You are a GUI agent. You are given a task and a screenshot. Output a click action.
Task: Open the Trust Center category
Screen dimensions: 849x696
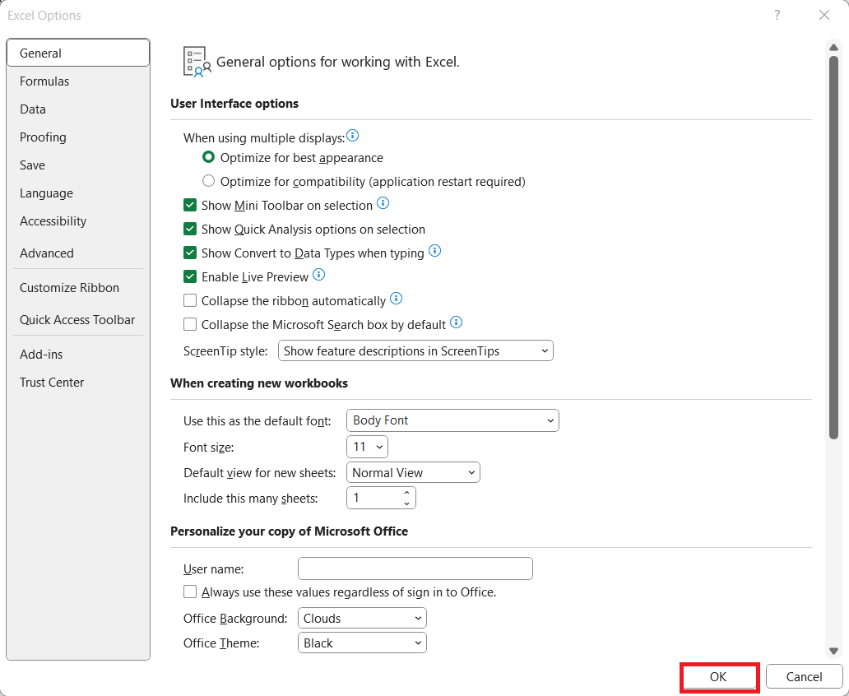click(78, 383)
